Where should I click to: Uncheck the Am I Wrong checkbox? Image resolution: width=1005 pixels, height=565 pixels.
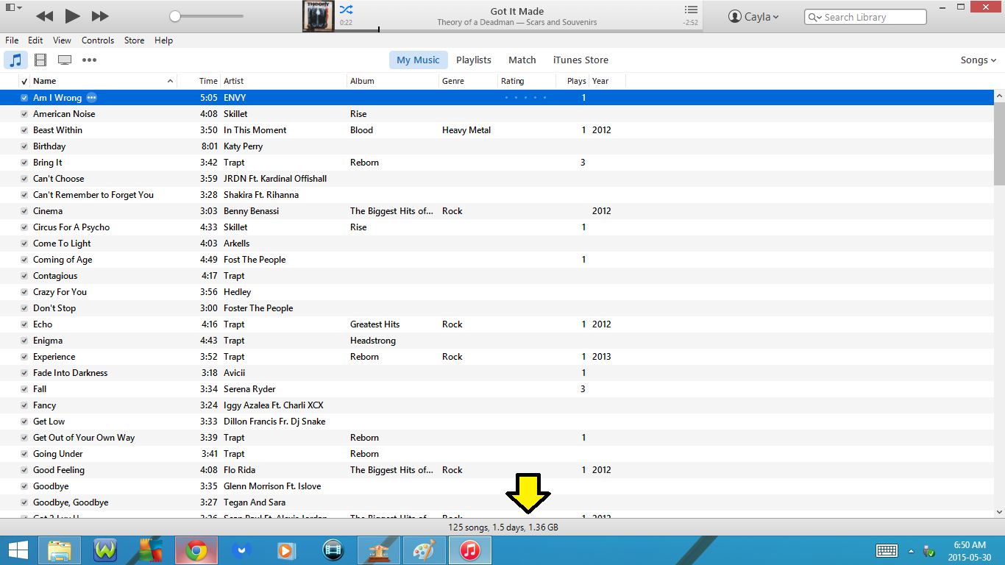pyautogui.click(x=24, y=98)
